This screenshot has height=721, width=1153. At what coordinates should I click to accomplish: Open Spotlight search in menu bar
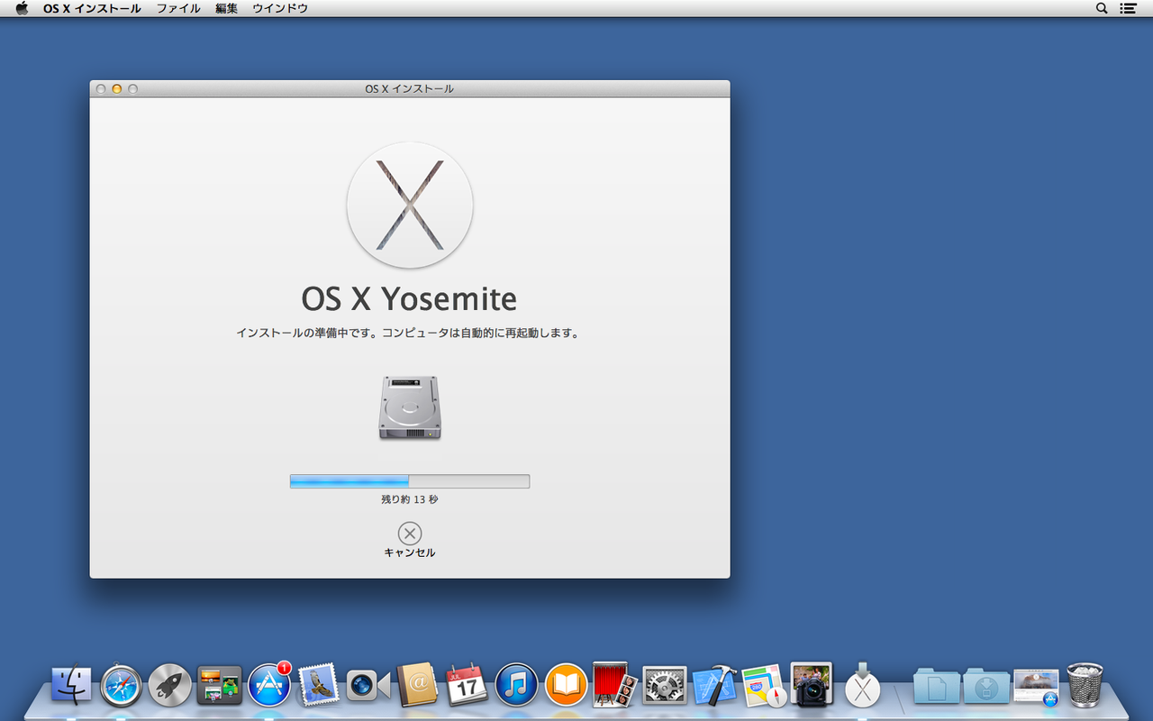[1102, 8]
